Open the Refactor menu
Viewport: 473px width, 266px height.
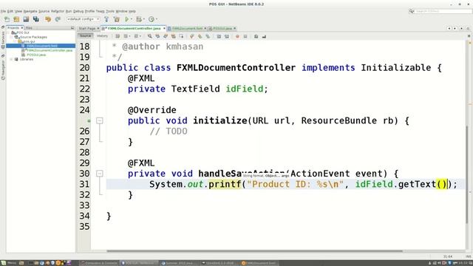(58, 11)
